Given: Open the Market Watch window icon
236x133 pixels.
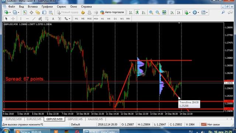Looking at the screenshot, I should point(25,12).
